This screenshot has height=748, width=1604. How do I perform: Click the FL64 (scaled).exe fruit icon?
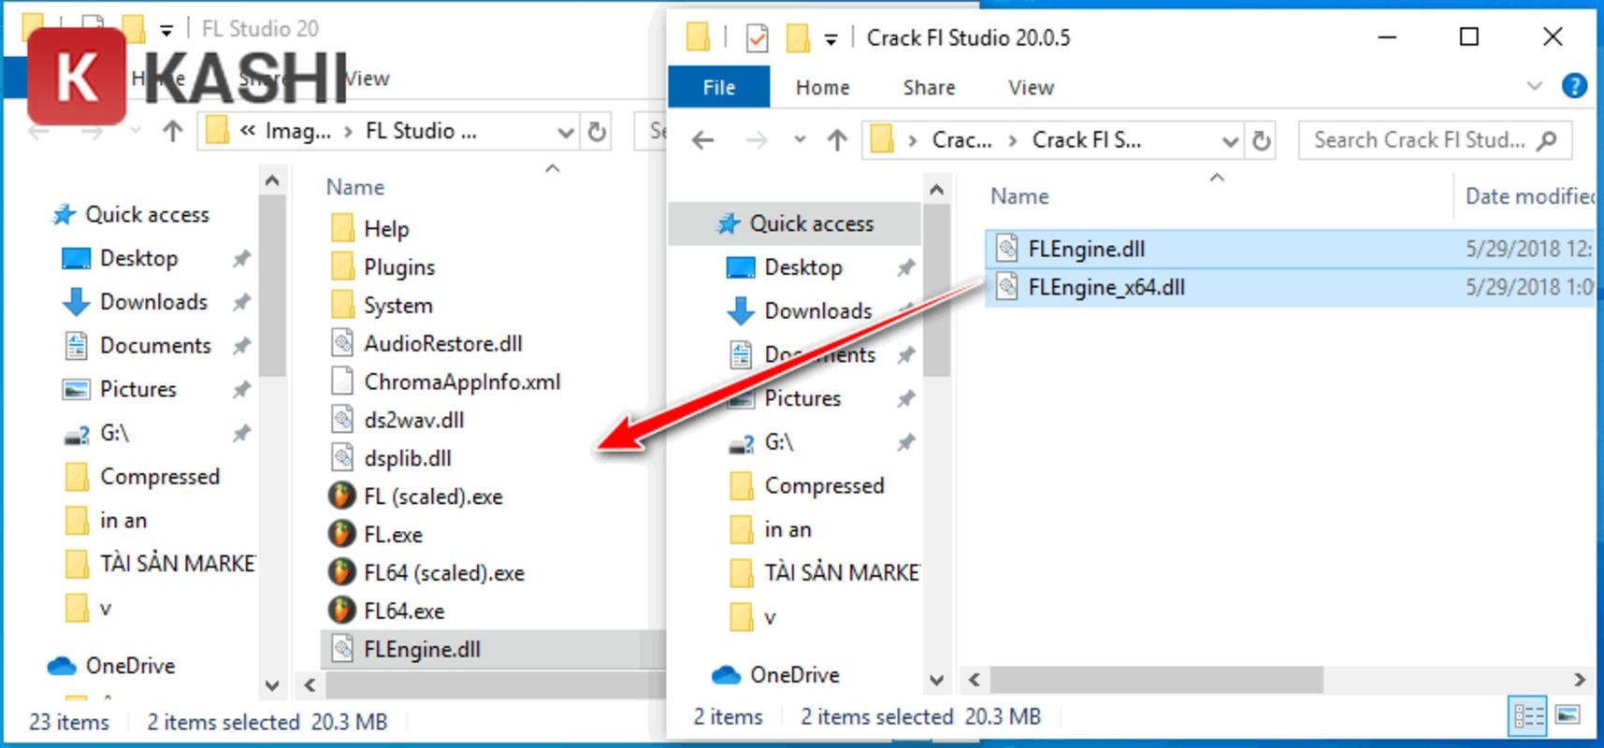coord(342,572)
